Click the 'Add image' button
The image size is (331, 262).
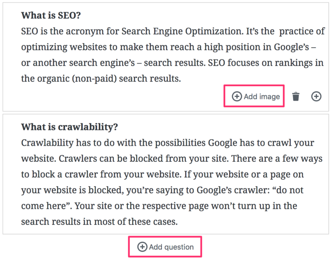(254, 96)
